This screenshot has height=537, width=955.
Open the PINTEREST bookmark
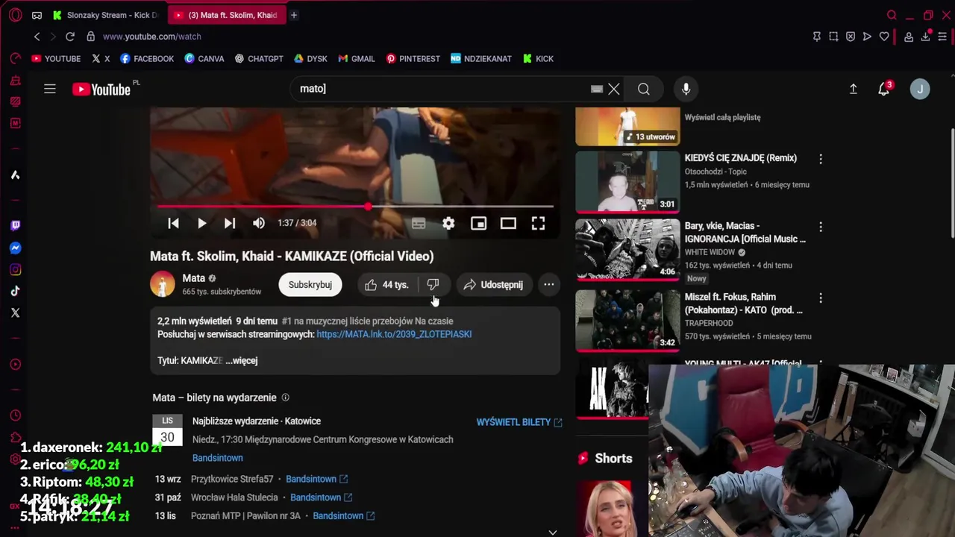tap(413, 59)
